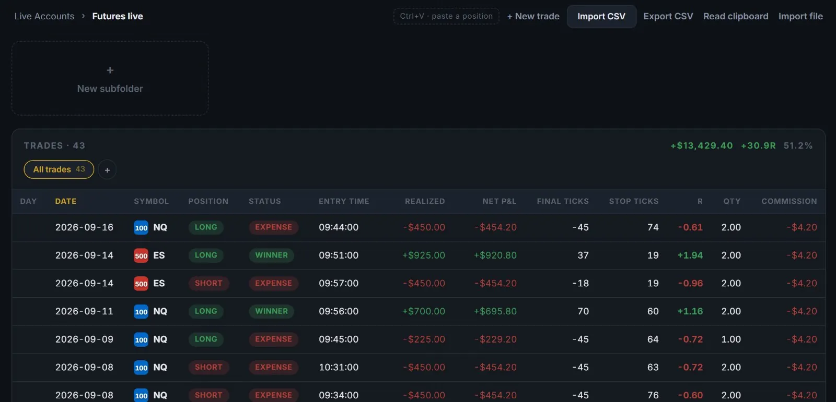The image size is (836, 402).
Task: Click Export CSV
Action: click(668, 16)
